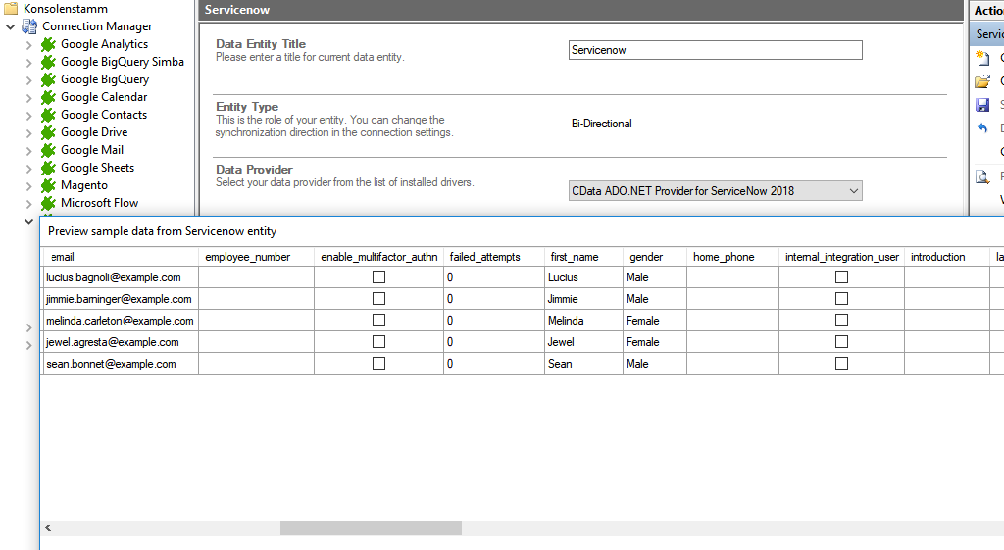Click the Data Entity Title input field
Viewport: 1004px width, 550px height.
pos(715,50)
